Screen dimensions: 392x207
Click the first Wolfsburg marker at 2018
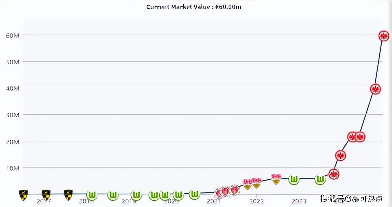pyautogui.click(x=92, y=195)
